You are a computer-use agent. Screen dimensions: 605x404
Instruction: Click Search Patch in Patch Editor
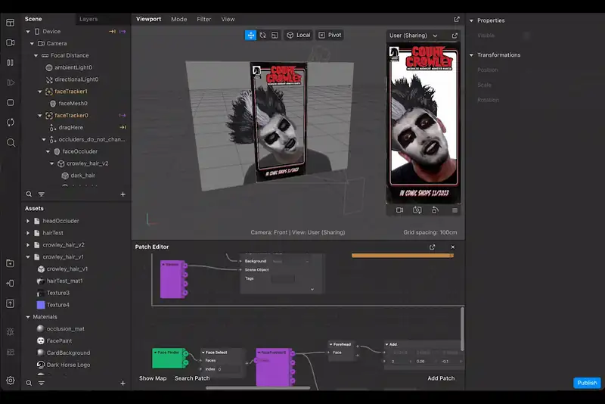(192, 378)
